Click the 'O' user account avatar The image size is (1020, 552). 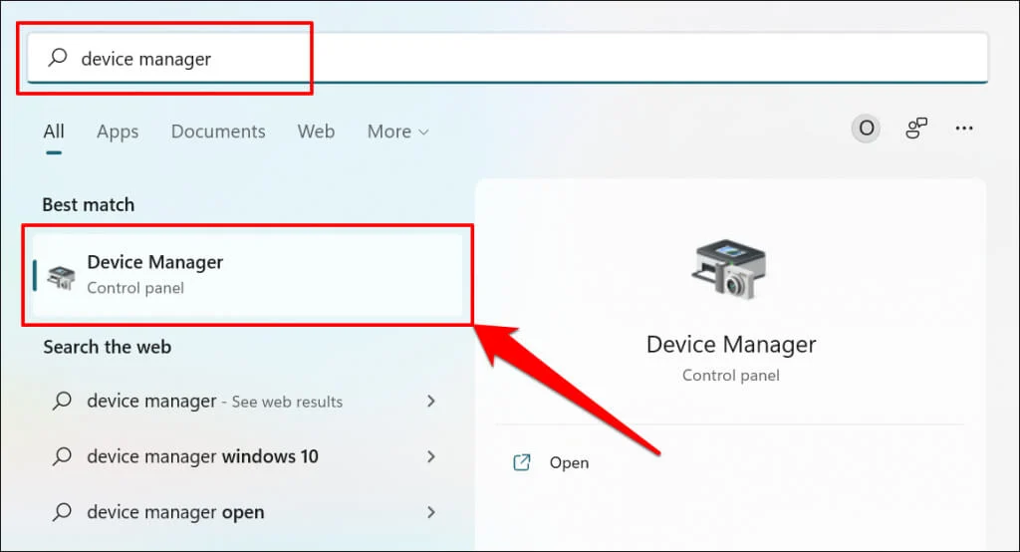click(866, 129)
